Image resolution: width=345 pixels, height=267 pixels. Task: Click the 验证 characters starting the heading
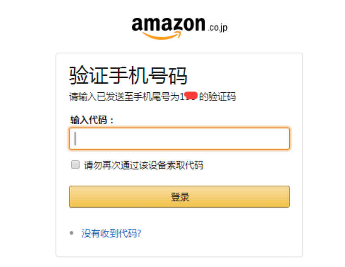coord(89,75)
